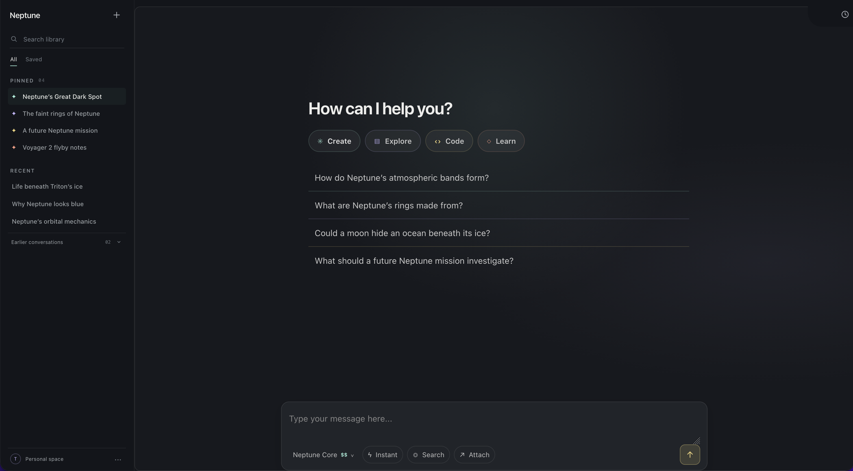Image resolution: width=853 pixels, height=471 pixels.
Task: Open Neptune's orbital mechanics chat
Action: (x=67, y=221)
